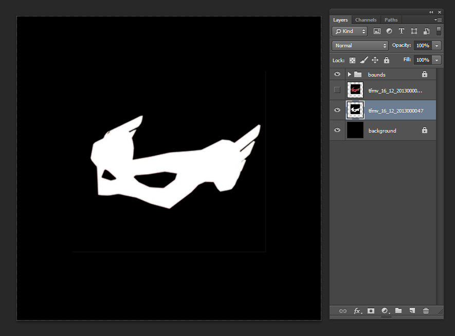Filter layers by smart objects icon
This screenshot has height=336, width=455.
point(426,31)
